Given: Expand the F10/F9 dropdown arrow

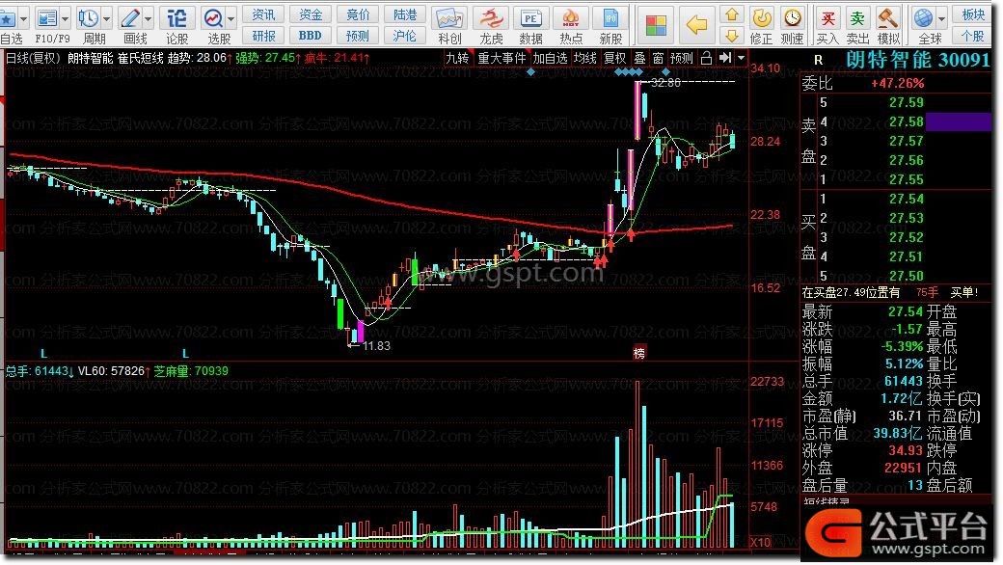Looking at the screenshot, I should tap(65, 19).
